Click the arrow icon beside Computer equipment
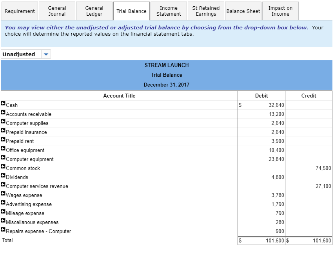The width and height of the screenshot is (334, 253). pos(3,157)
